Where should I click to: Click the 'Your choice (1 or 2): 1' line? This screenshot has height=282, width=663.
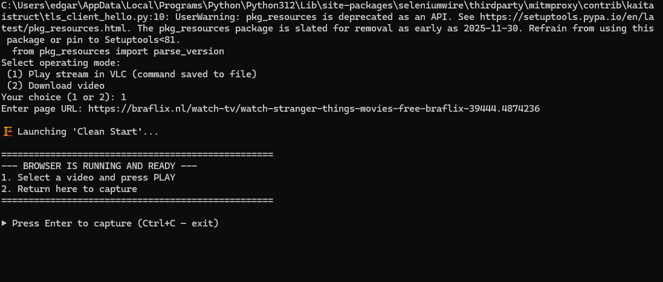tap(63, 97)
